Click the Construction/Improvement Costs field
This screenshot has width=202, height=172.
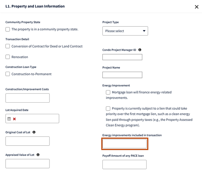pos(27,98)
